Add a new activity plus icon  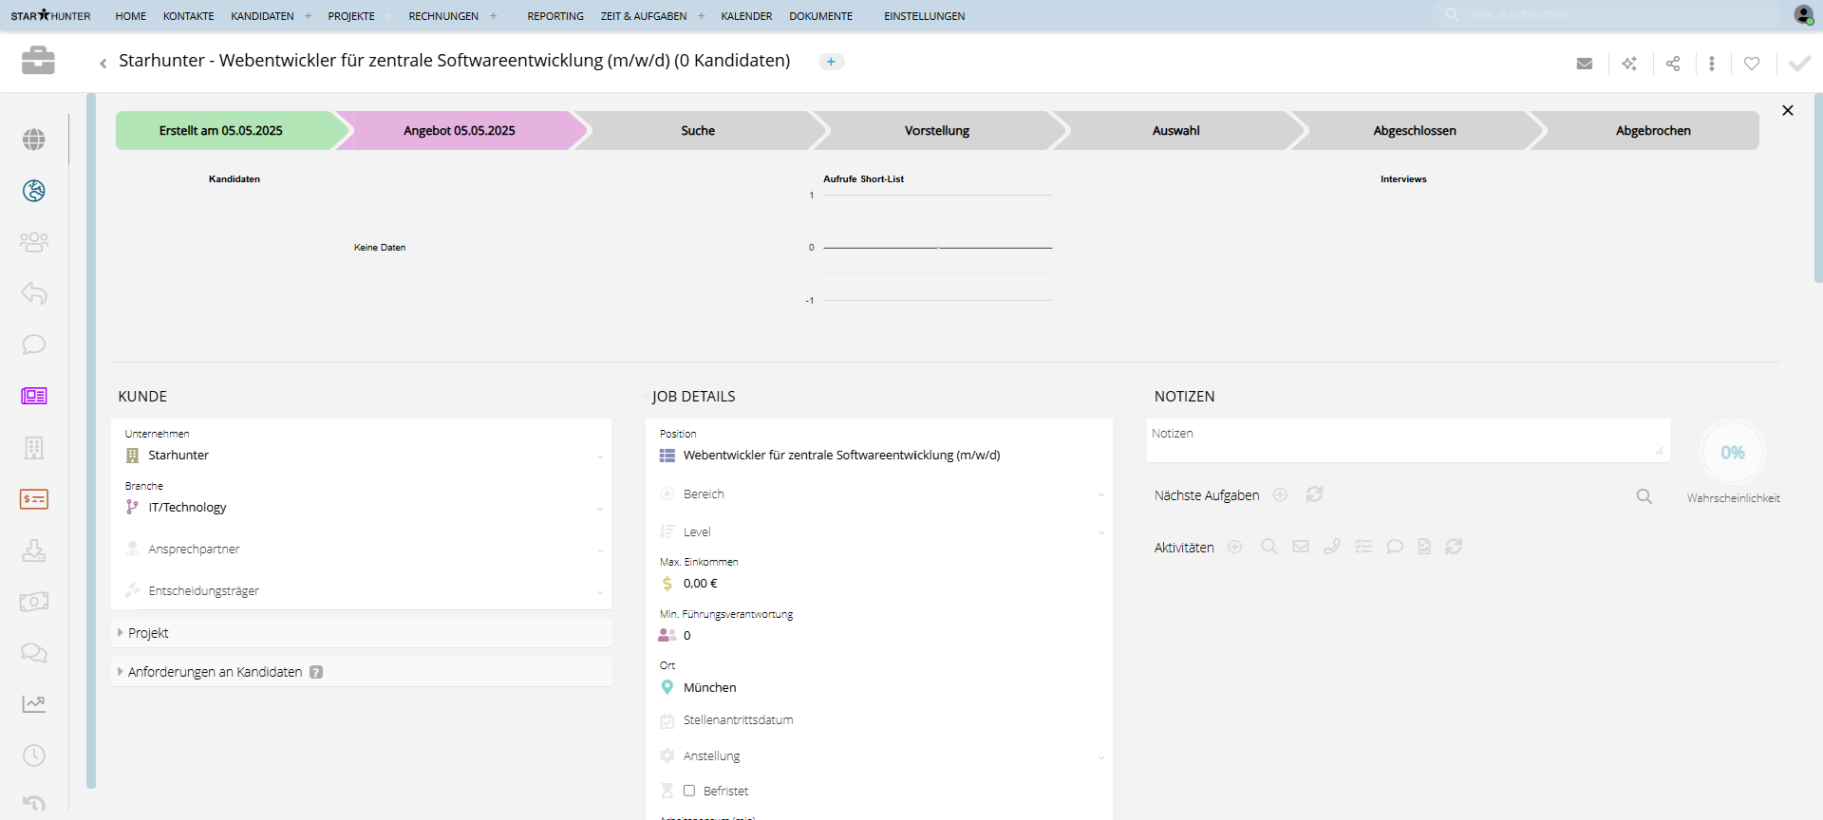(x=1234, y=547)
